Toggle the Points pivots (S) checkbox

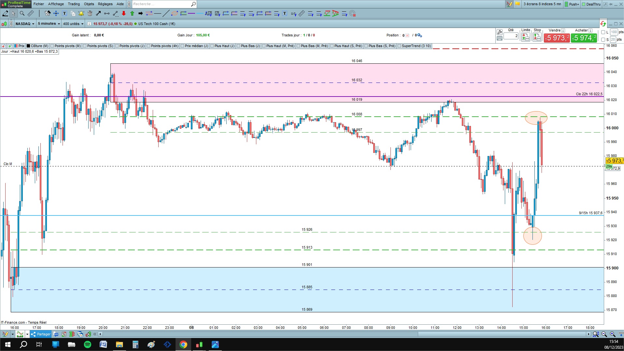[85, 46]
